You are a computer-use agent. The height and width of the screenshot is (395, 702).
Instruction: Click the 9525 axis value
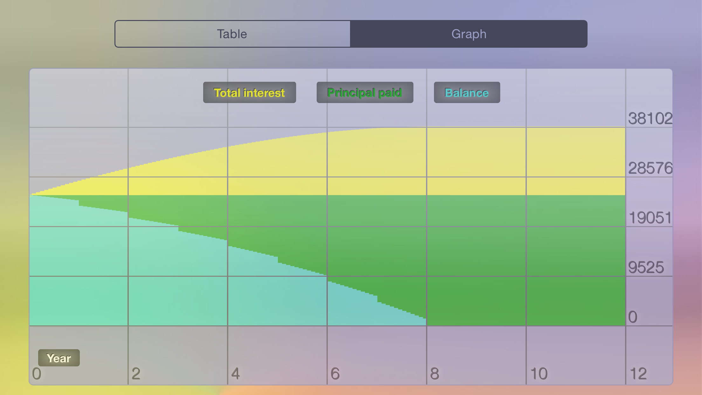(646, 267)
